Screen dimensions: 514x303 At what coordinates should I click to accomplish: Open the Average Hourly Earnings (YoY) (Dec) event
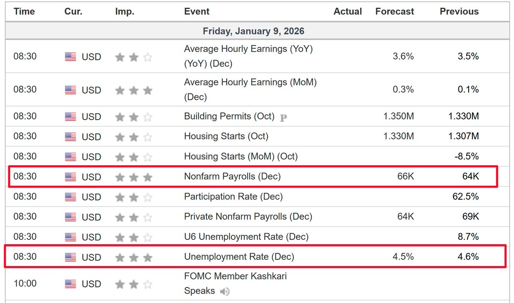click(x=248, y=56)
